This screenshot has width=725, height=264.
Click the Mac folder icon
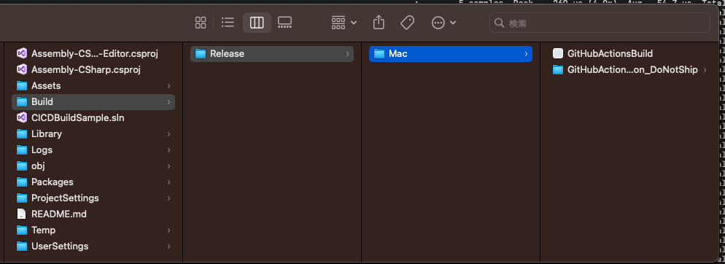coord(379,54)
